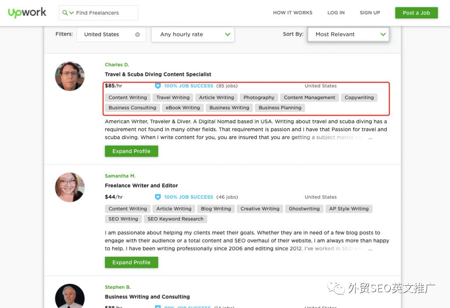Open How It Works menu item
This screenshot has width=450, height=308.
click(292, 13)
